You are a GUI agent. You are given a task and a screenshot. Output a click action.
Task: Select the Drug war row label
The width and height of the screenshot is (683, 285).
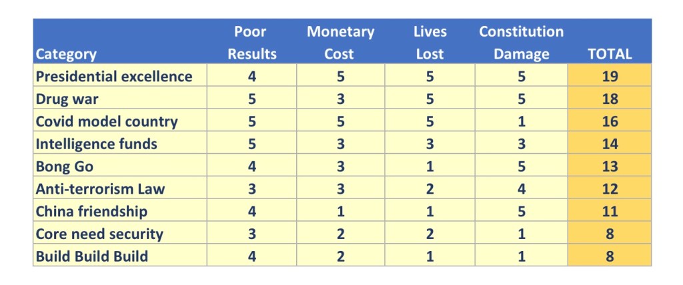(67, 99)
